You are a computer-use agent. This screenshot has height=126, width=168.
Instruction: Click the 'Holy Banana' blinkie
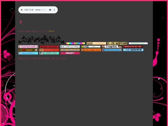point(70,50)
